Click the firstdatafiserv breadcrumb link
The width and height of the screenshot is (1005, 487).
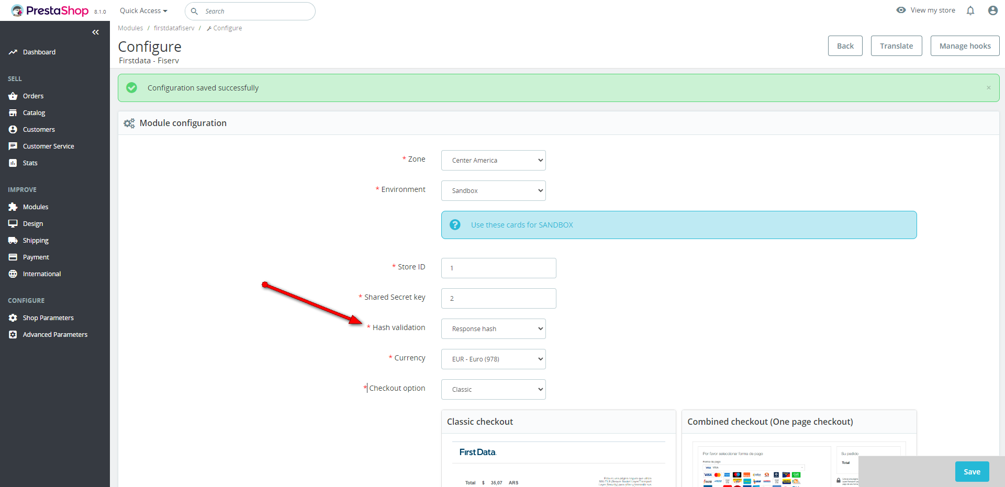tap(174, 28)
